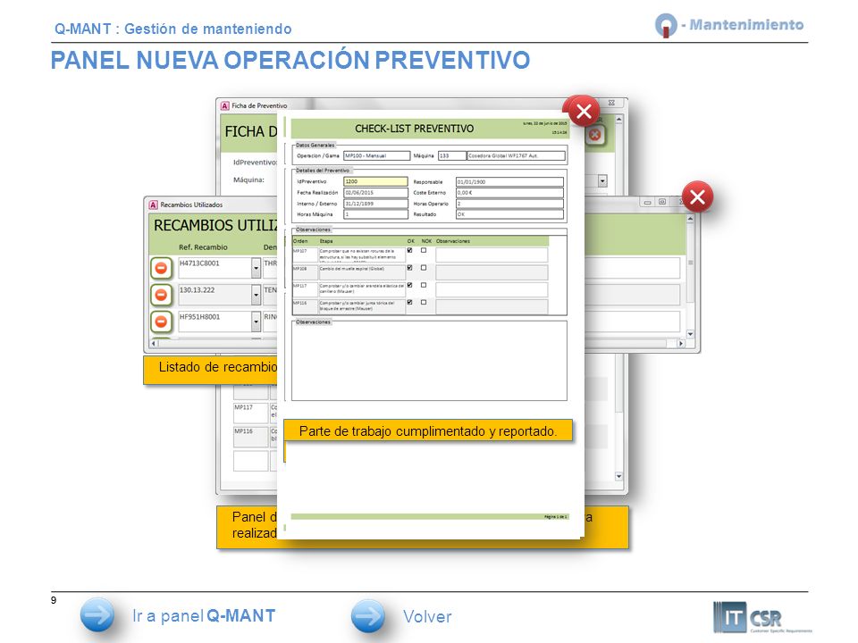Click the Coste Externo field showing 0,00 €
Image resolution: width=858 pixels, height=643 pixels.
509,193
